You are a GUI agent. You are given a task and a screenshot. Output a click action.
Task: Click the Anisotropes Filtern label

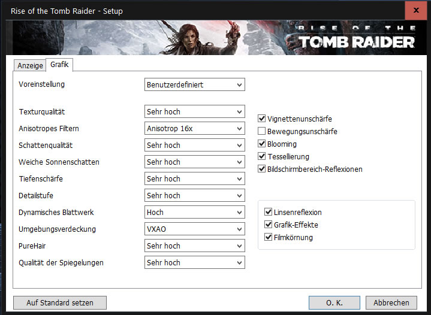(49, 129)
